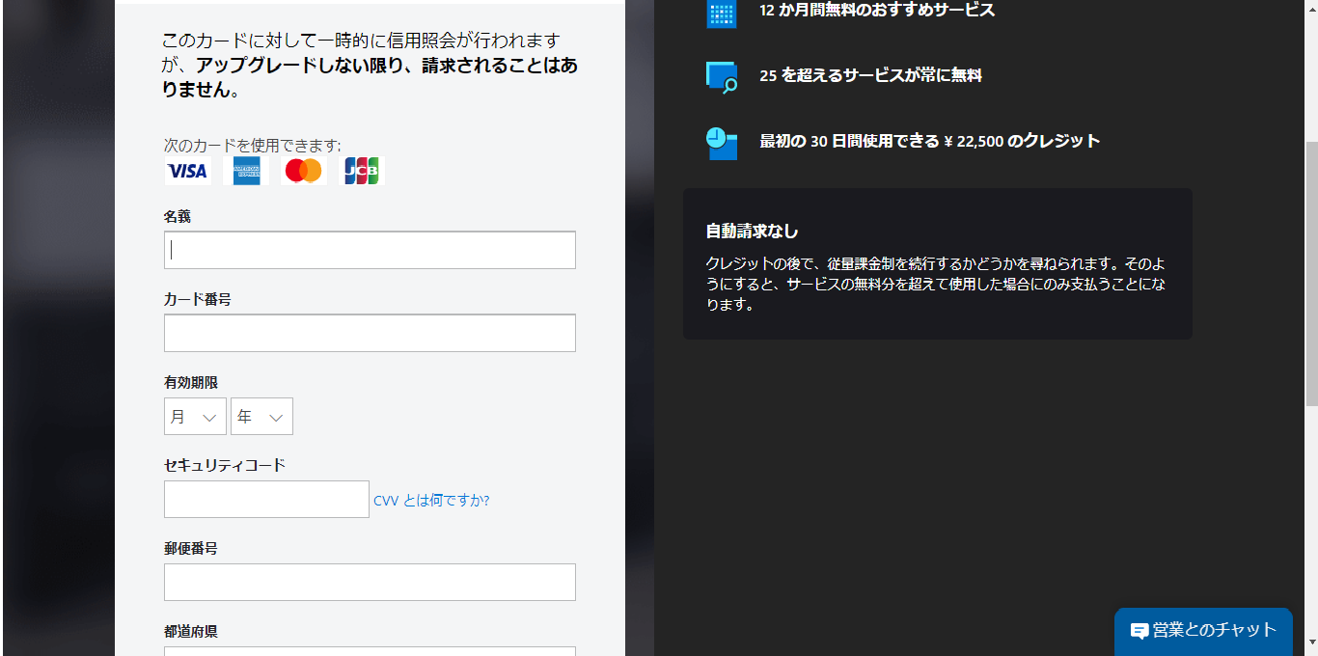Click the 名義 label
The width and height of the screenshot is (1318, 656).
tap(178, 216)
